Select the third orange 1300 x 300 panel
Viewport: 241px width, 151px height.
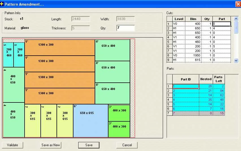[x=60, y=80]
